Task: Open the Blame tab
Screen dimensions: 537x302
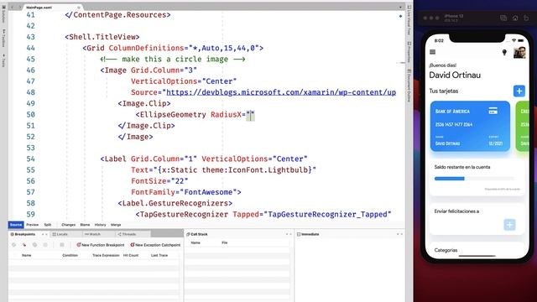Action: pyautogui.click(x=85, y=225)
